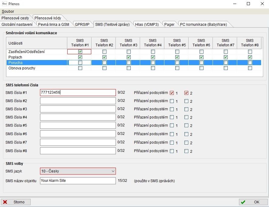Image resolution: width=269 pixels, height=207 pixels.
Task: Select the Přenosové kódy tab
Action: click(x=48, y=18)
